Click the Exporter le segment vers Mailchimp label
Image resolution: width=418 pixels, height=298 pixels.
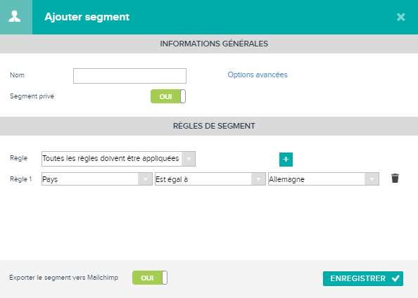pos(64,278)
